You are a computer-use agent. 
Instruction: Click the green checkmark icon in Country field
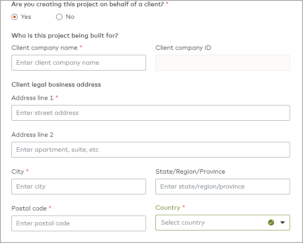point(271,223)
